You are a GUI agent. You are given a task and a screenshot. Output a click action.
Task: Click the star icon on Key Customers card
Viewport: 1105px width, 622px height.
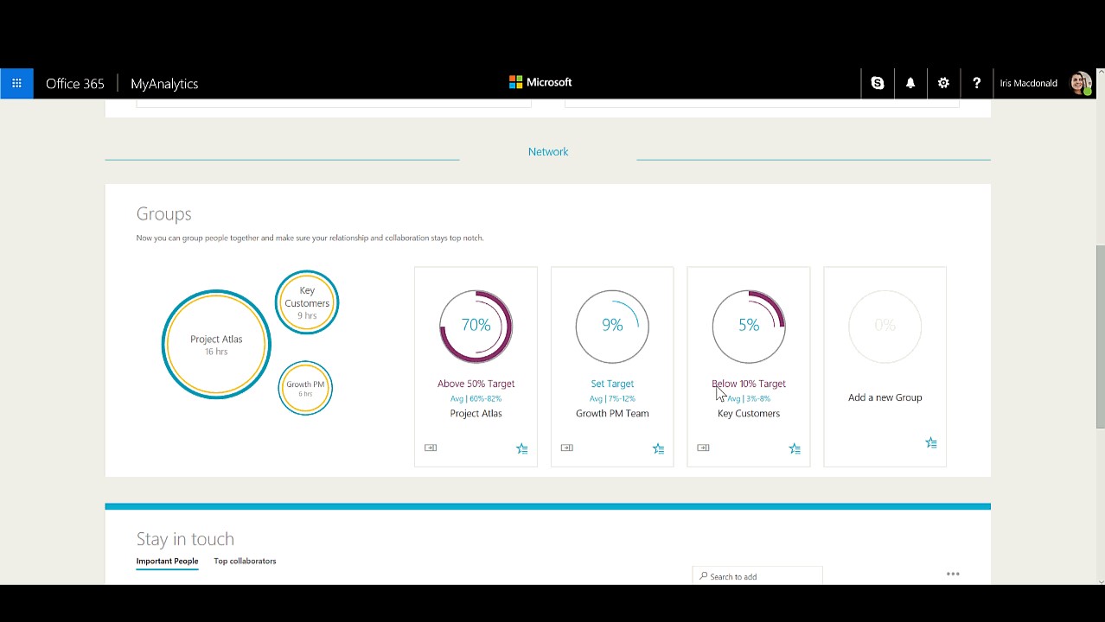(795, 448)
